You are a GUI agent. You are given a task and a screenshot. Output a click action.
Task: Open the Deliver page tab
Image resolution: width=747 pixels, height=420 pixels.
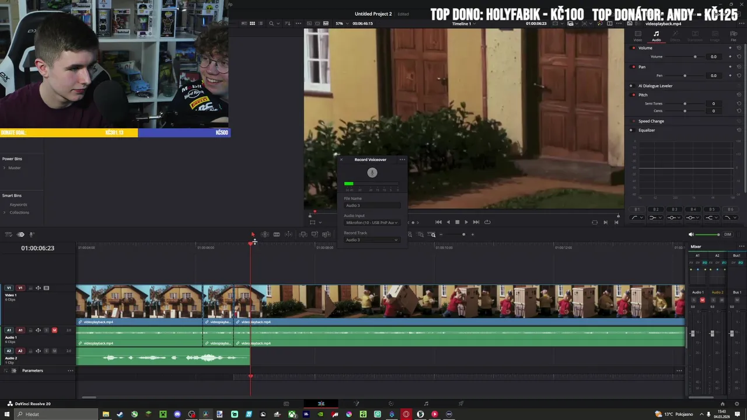[461, 404]
